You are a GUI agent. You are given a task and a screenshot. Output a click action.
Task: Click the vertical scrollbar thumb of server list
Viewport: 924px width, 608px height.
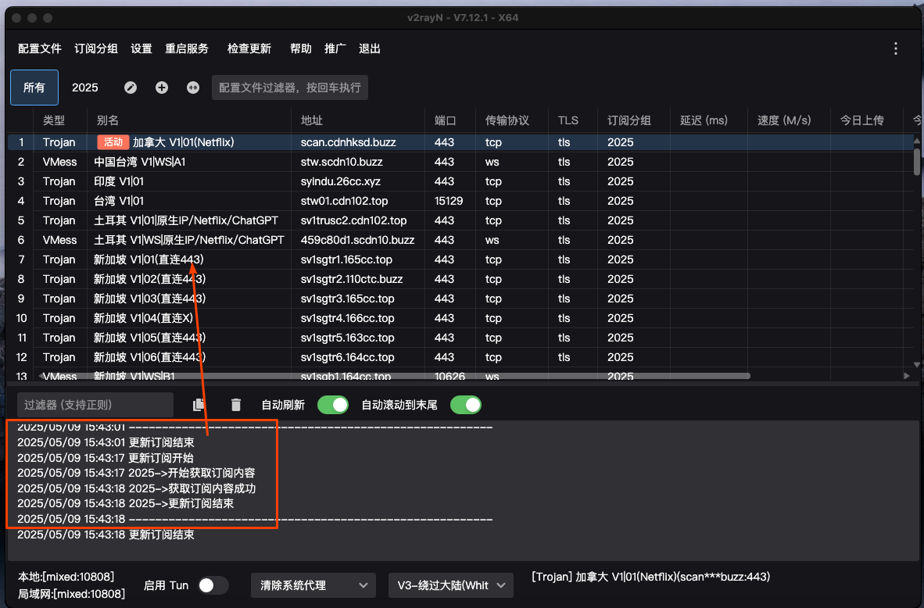(917, 162)
